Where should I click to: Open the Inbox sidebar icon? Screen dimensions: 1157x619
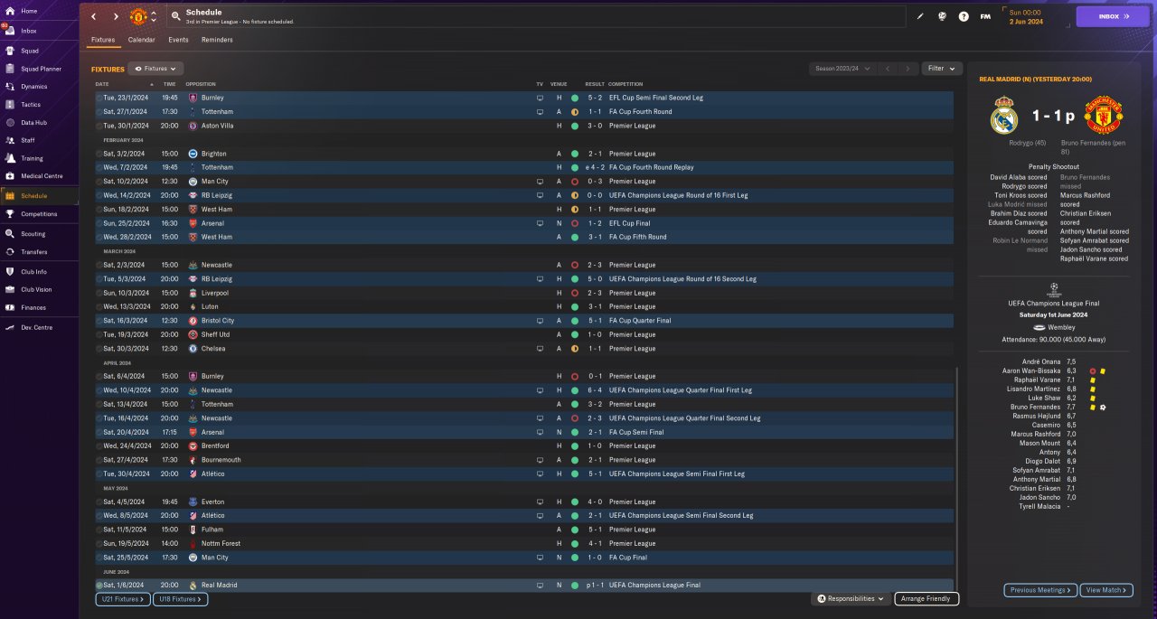point(10,31)
